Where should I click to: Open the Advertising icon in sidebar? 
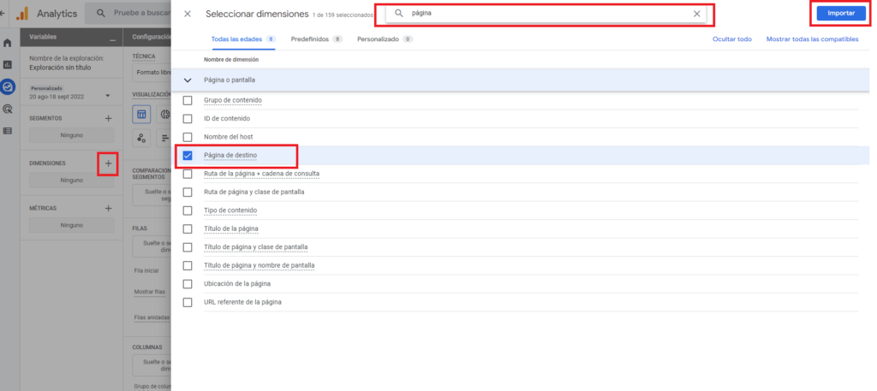pyautogui.click(x=7, y=109)
